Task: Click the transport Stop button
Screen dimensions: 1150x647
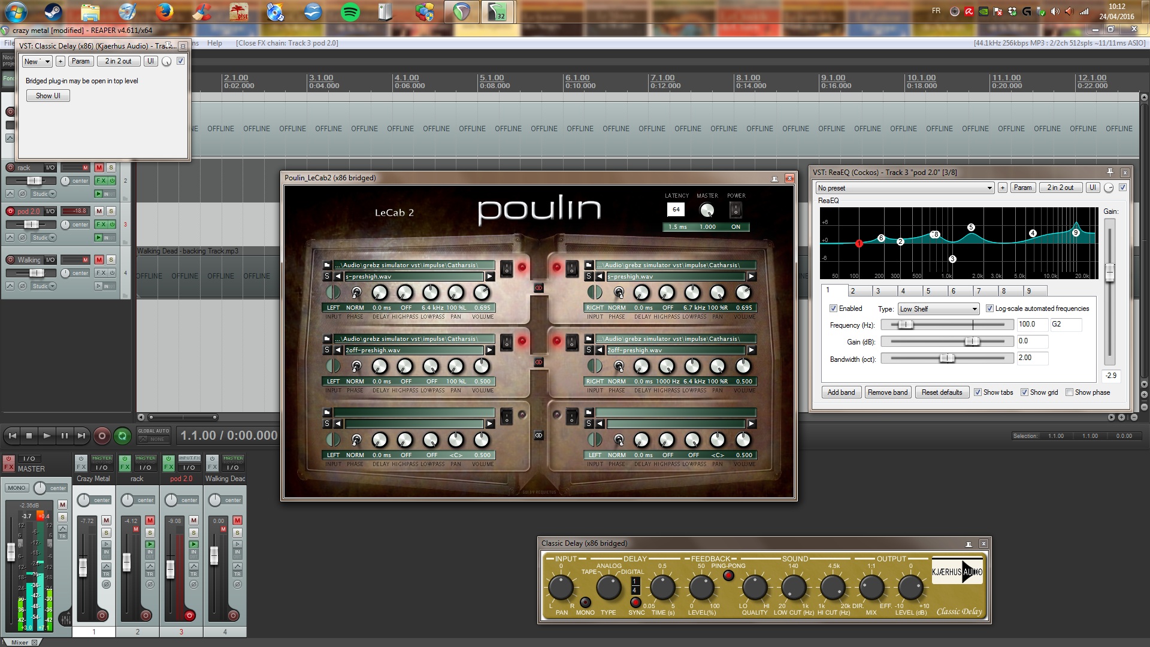Action: [29, 436]
